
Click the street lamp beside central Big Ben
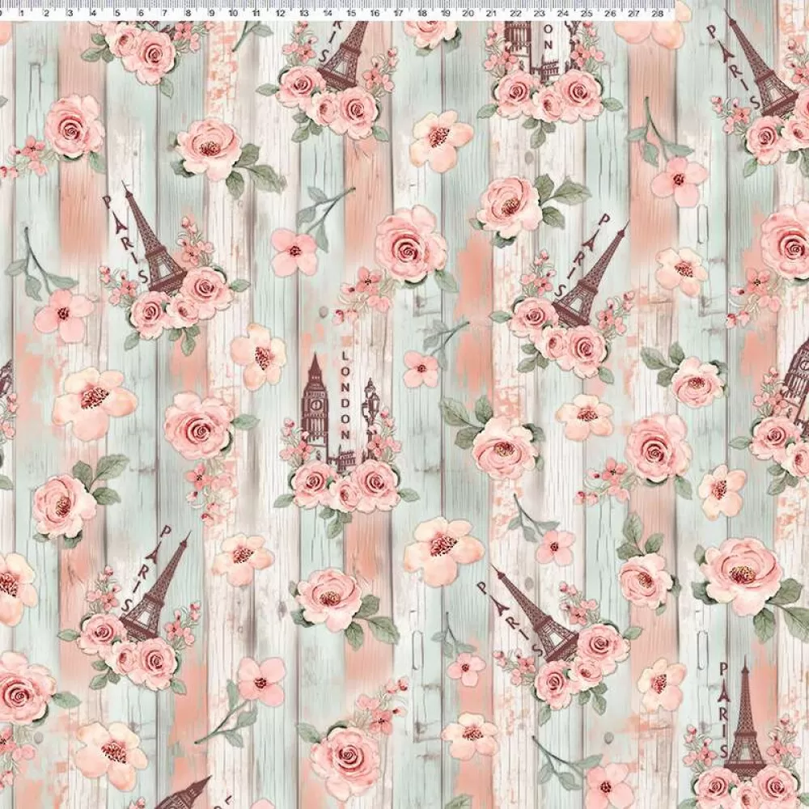(x=372, y=417)
